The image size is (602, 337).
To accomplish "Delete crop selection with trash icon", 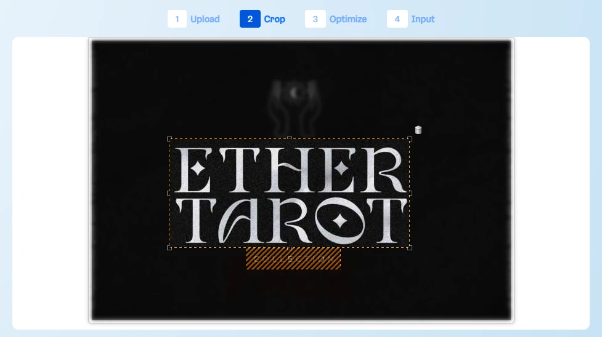I will click(x=418, y=130).
